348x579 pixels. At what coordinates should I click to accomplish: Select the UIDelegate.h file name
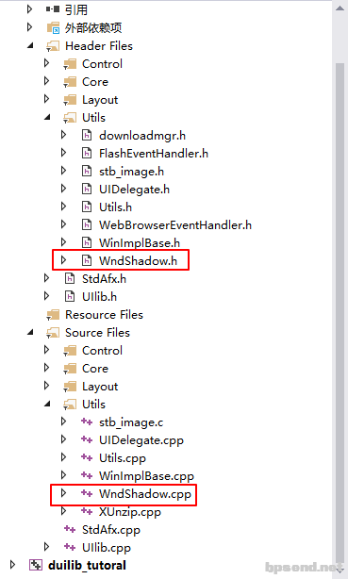point(135,190)
